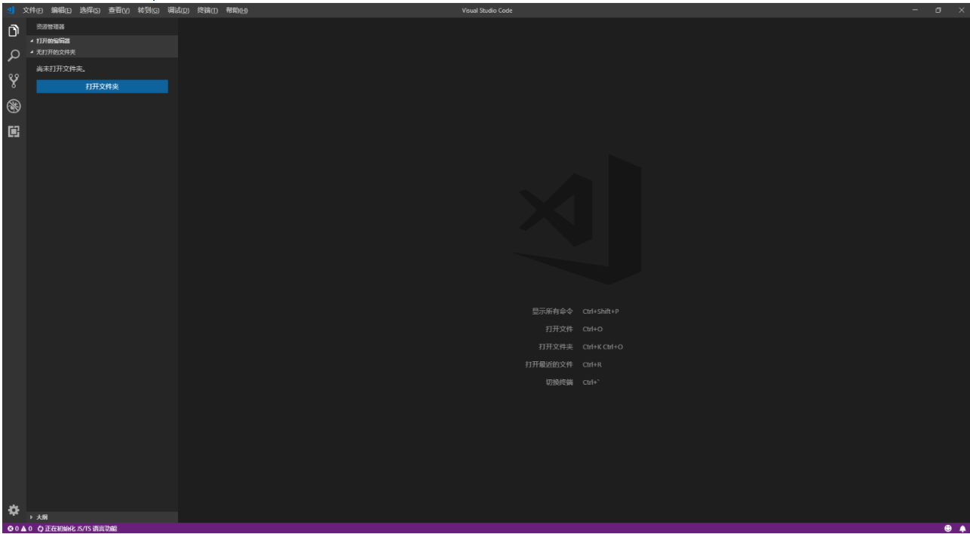
Task: Open the 调试(D) menu
Action: (x=178, y=10)
